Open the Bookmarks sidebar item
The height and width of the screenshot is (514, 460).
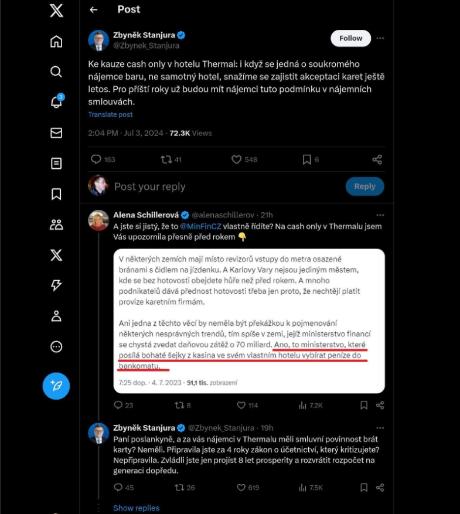tap(56, 193)
